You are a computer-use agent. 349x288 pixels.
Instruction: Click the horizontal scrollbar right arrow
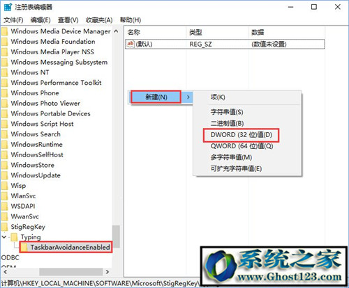[x=107, y=272]
